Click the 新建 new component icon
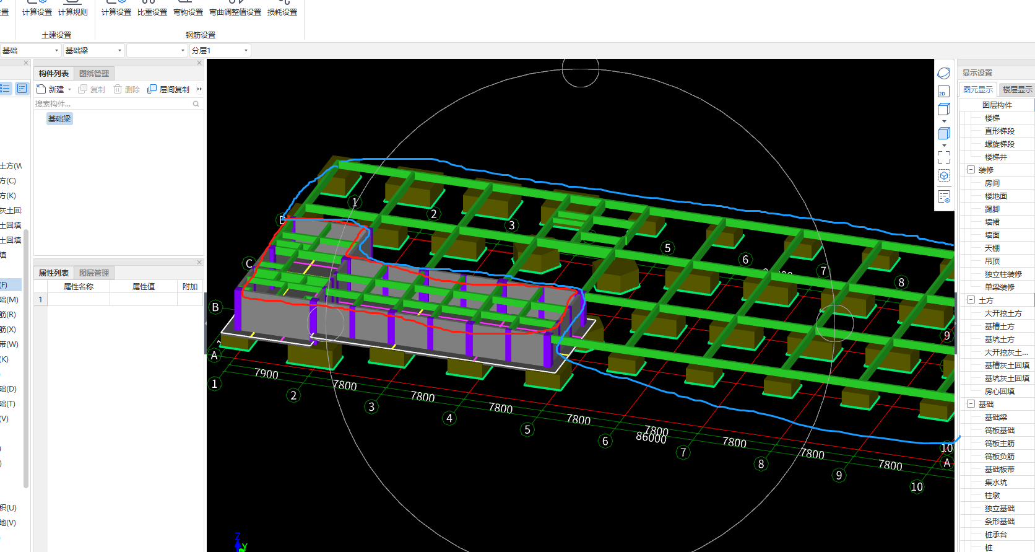Screen dimensions: 1035x552 (x=41, y=89)
